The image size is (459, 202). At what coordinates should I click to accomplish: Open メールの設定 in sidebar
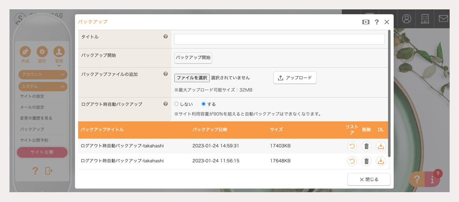coord(32,107)
